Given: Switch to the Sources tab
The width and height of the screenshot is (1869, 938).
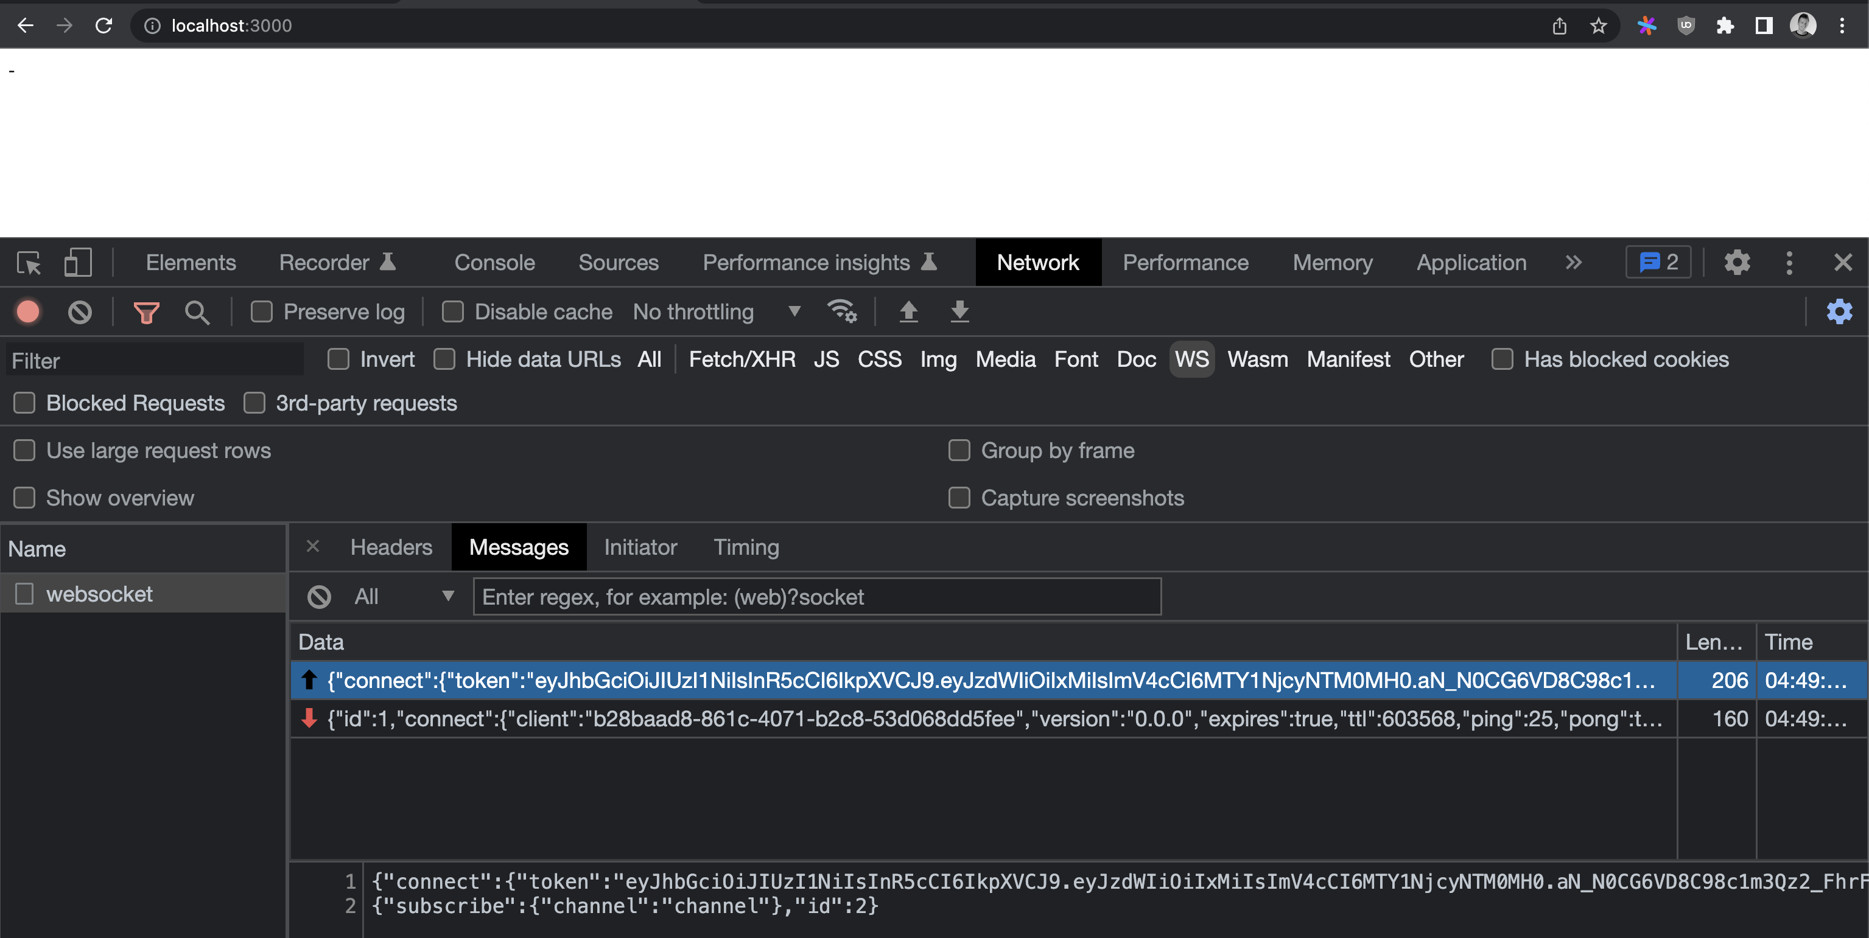Looking at the screenshot, I should (618, 262).
